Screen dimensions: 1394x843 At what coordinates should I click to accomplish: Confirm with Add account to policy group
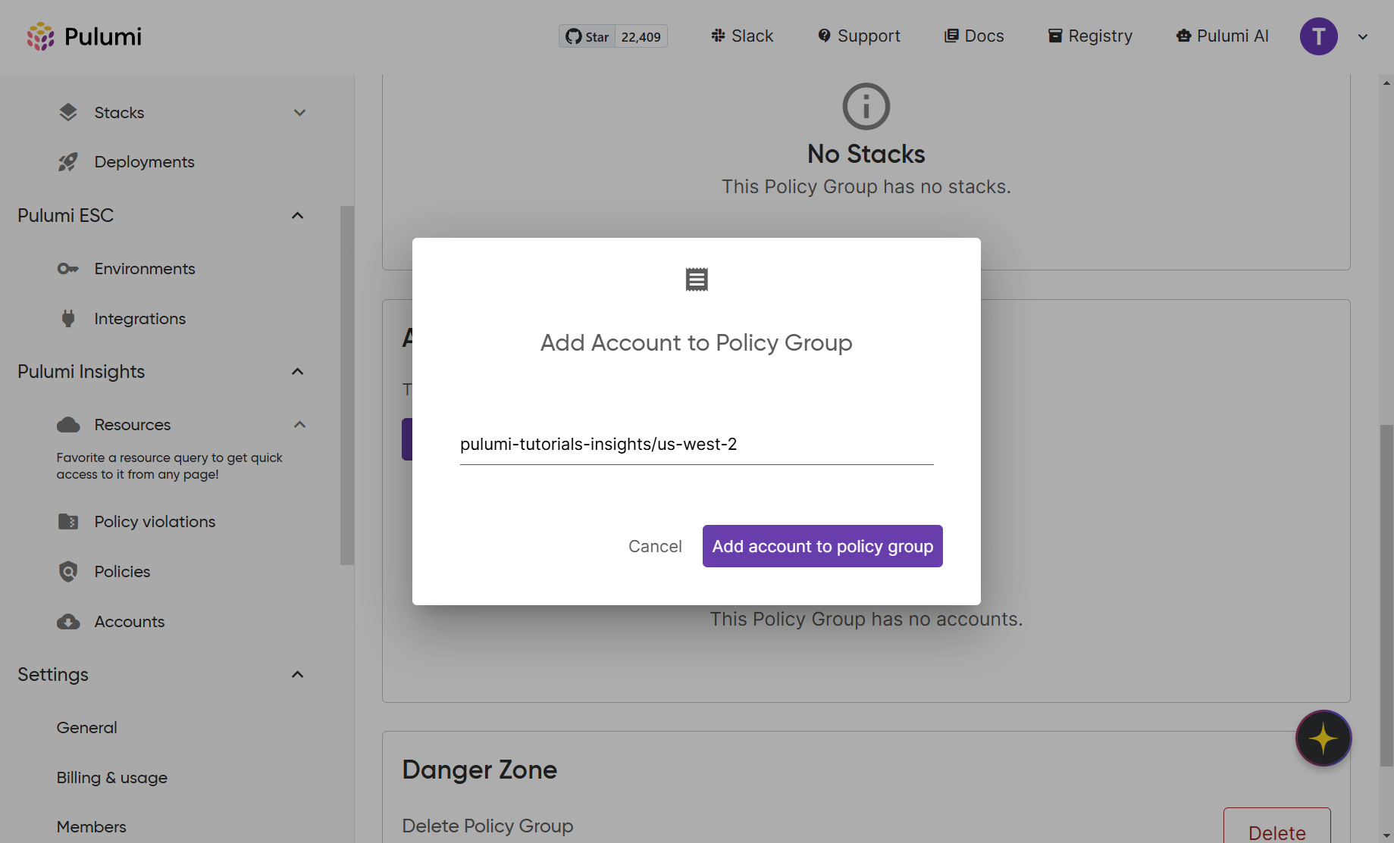(822, 546)
